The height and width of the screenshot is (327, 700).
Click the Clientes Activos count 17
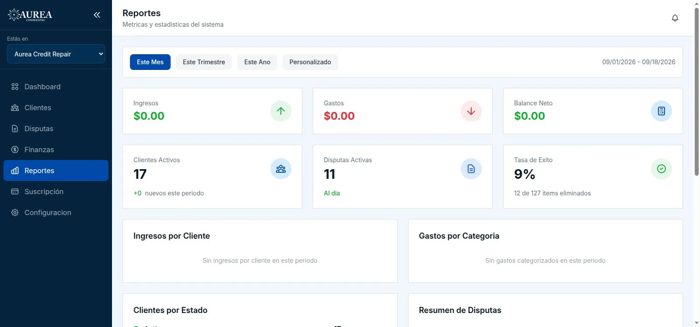pyautogui.click(x=140, y=174)
